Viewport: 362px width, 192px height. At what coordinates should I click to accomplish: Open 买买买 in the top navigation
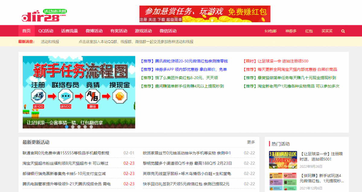327,31
